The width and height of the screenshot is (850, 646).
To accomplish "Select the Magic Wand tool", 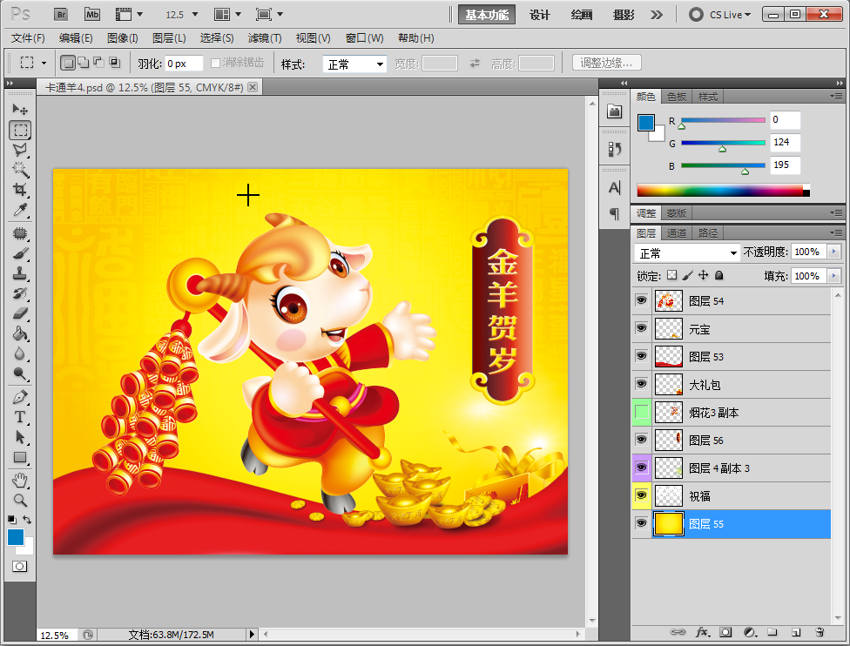I will pyautogui.click(x=20, y=170).
